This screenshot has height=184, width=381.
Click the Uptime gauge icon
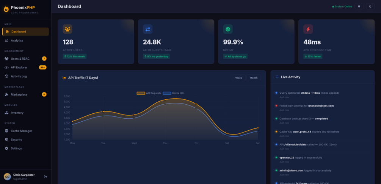[228, 29]
